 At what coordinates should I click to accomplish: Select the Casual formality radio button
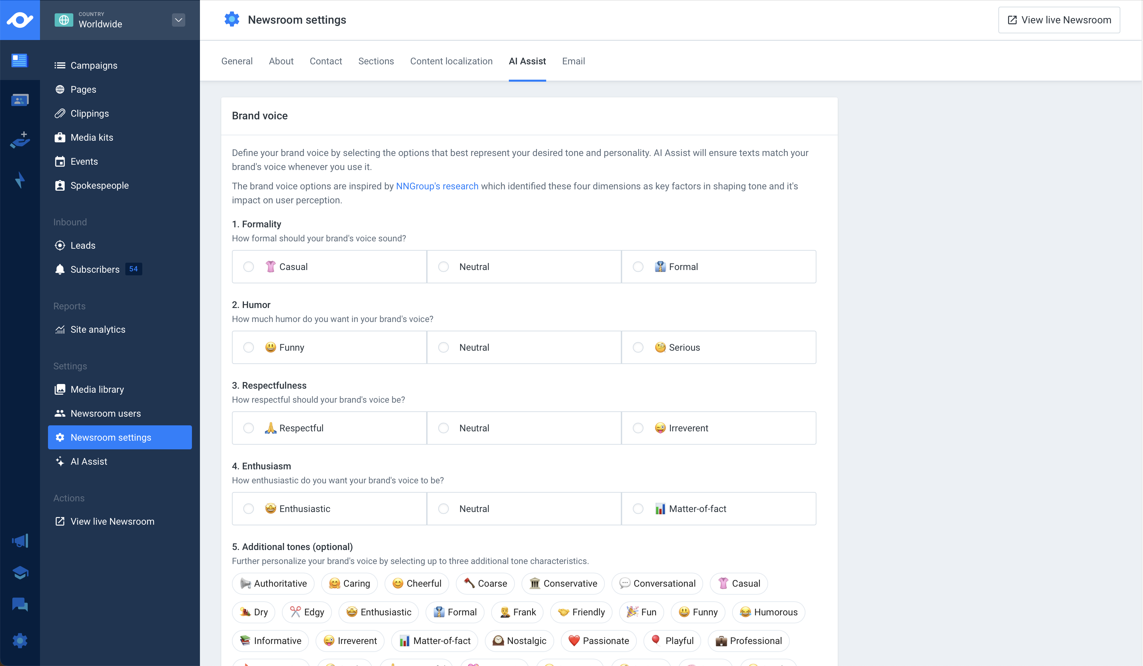pyautogui.click(x=249, y=267)
